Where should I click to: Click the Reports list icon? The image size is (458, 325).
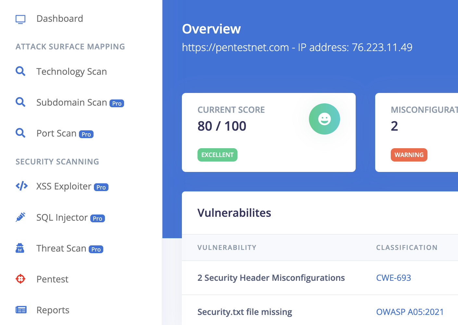coord(21,310)
